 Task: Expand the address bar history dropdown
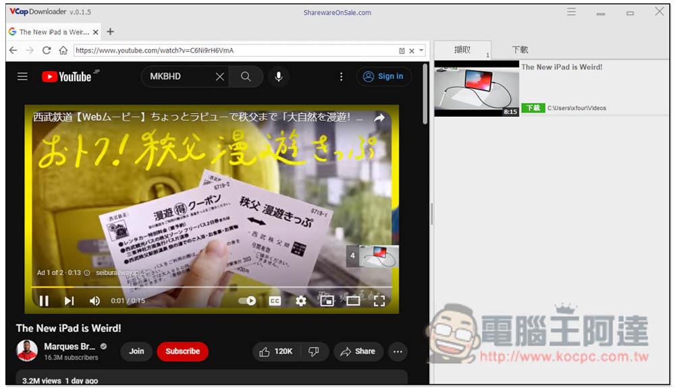[x=421, y=51]
